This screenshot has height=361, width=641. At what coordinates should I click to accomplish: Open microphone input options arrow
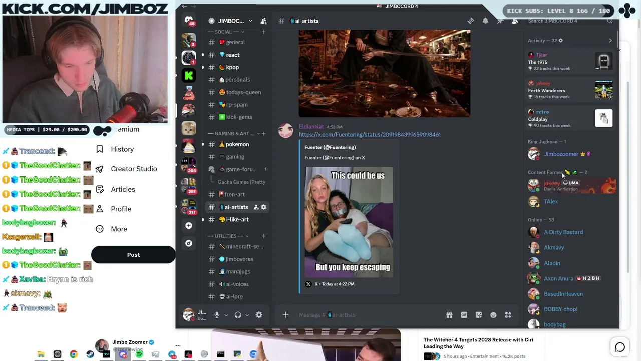[226, 315]
